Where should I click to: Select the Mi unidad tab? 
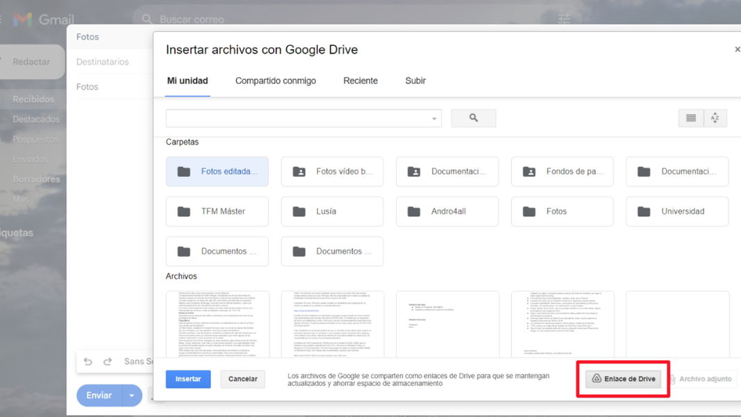(188, 81)
